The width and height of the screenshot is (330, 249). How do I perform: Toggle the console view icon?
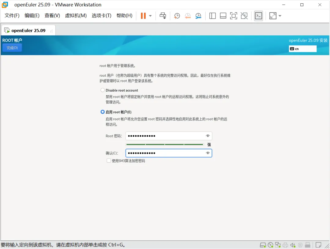(258, 16)
